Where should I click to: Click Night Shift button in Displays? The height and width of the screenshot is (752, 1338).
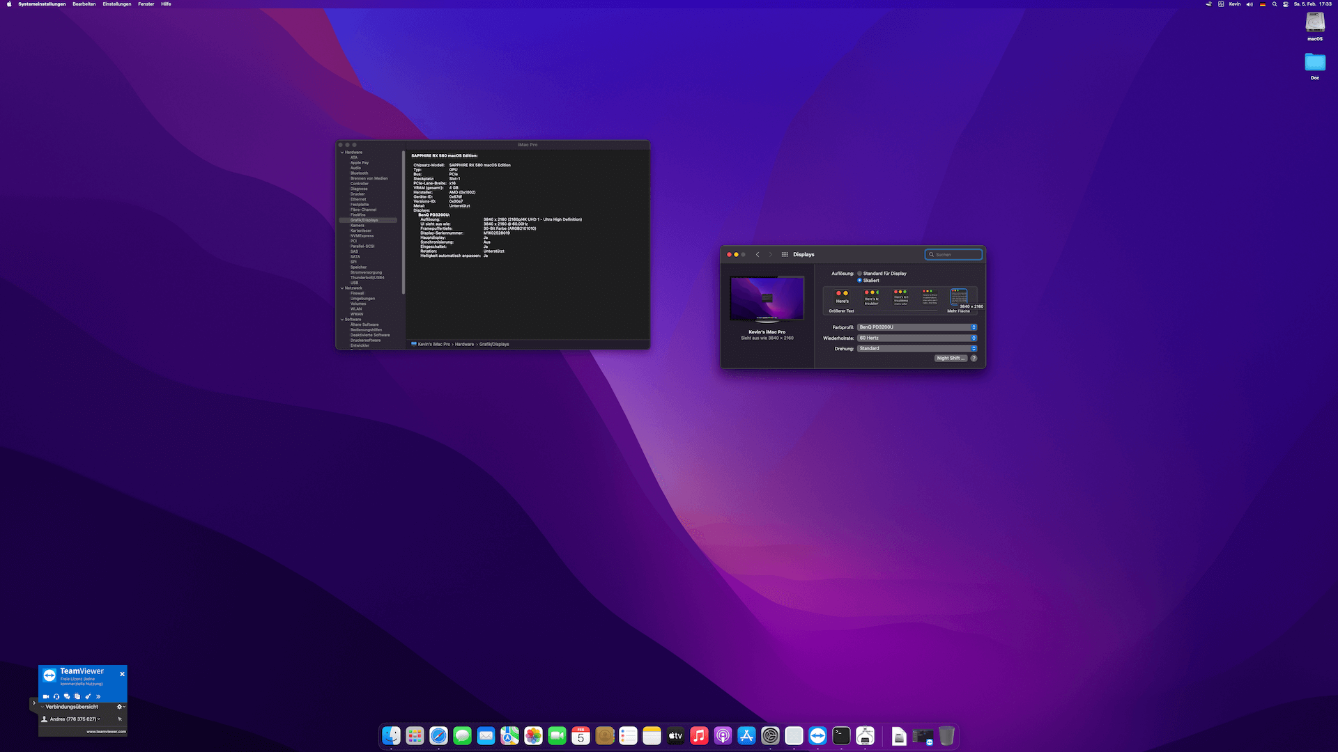[951, 359]
